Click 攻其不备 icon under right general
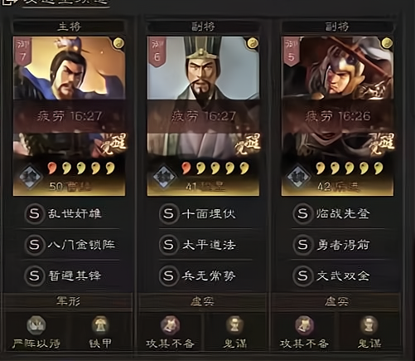 [304, 325]
